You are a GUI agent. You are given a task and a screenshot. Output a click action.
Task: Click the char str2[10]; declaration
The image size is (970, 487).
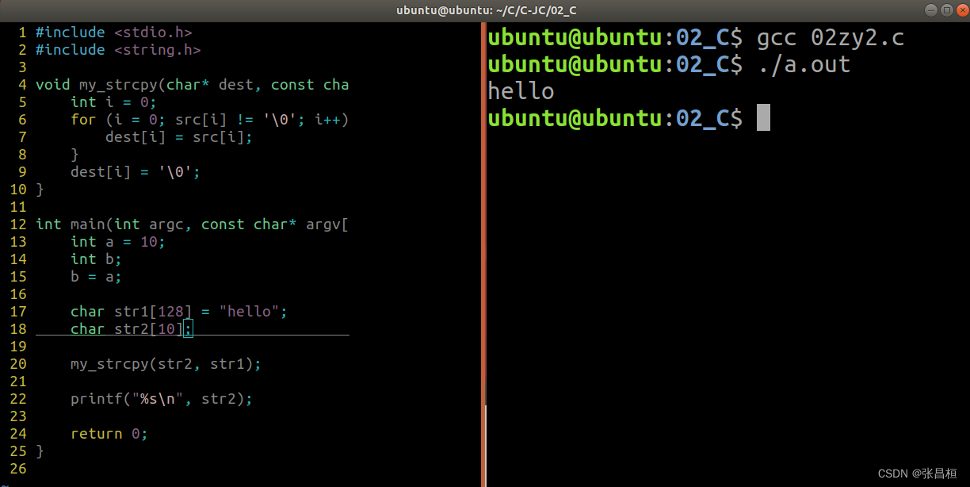coord(127,328)
